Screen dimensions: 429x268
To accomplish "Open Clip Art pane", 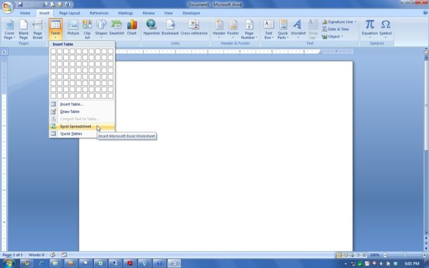I will coord(87,29).
